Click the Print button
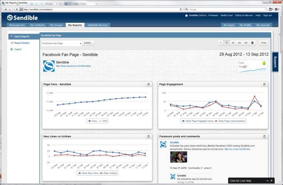Image resolution: width=283 pixels, height=185 pixels. (x=264, y=43)
